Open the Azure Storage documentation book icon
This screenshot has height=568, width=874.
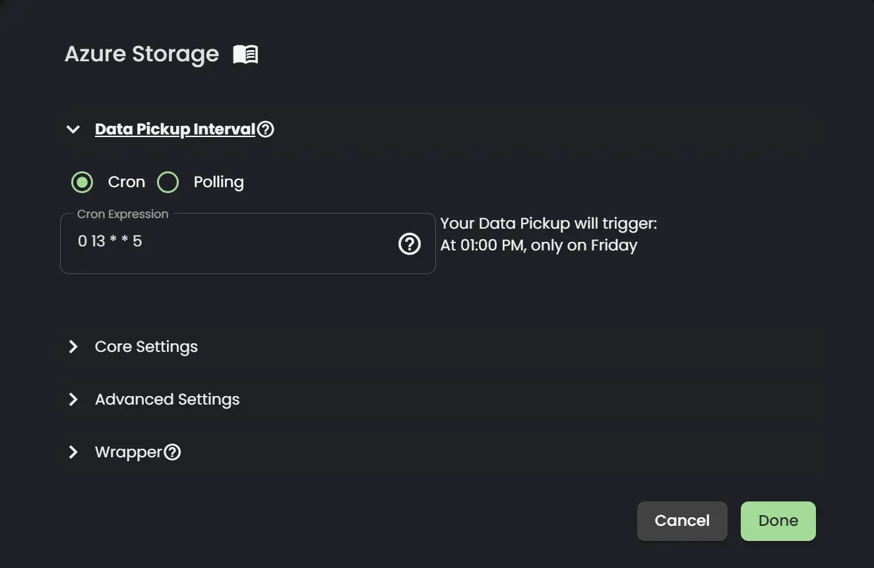tap(245, 55)
